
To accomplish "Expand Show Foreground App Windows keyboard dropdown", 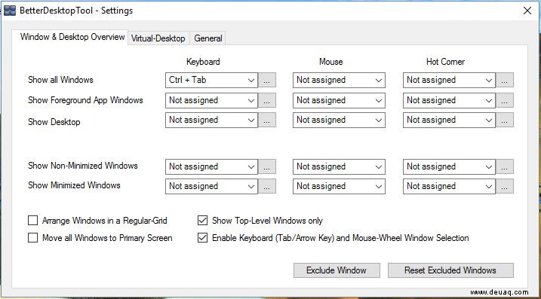I will 211,101.
